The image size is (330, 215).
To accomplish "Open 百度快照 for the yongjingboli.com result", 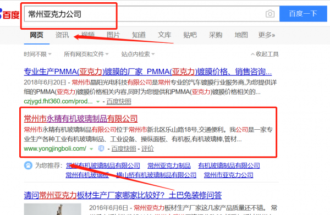I will click(124, 148).
